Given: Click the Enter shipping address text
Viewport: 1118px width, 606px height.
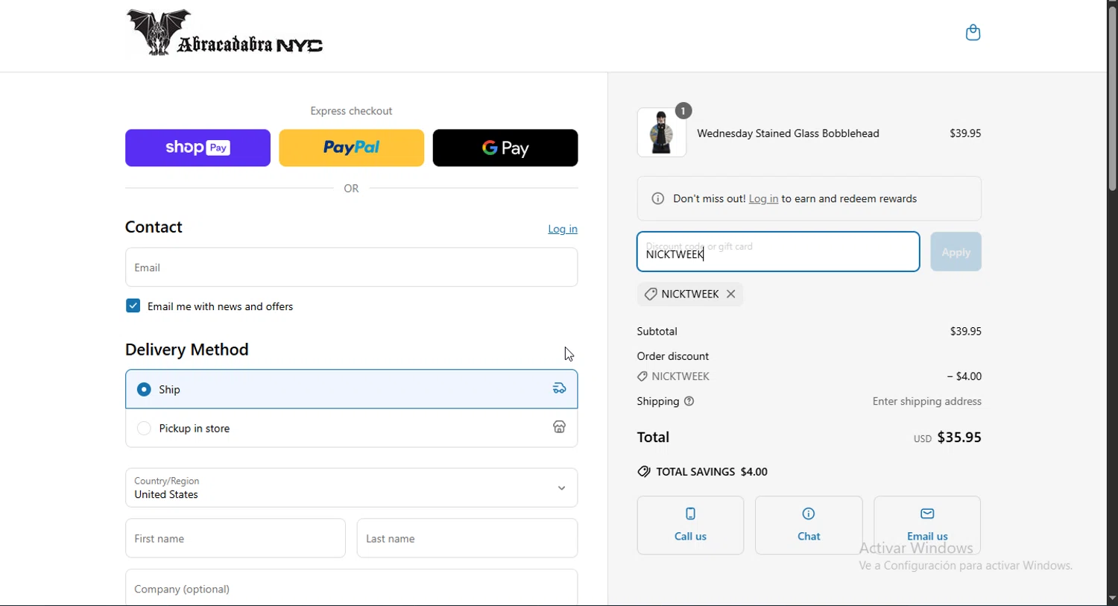Looking at the screenshot, I should 926,402.
